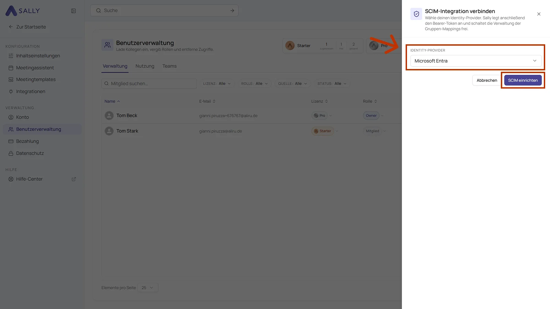Screen dimensions: 550x309
Task: Click the search magnifier icon
Action: pos(98,11)
